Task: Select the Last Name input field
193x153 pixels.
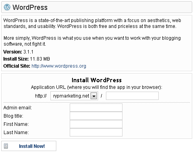Action: click(96, 132)
